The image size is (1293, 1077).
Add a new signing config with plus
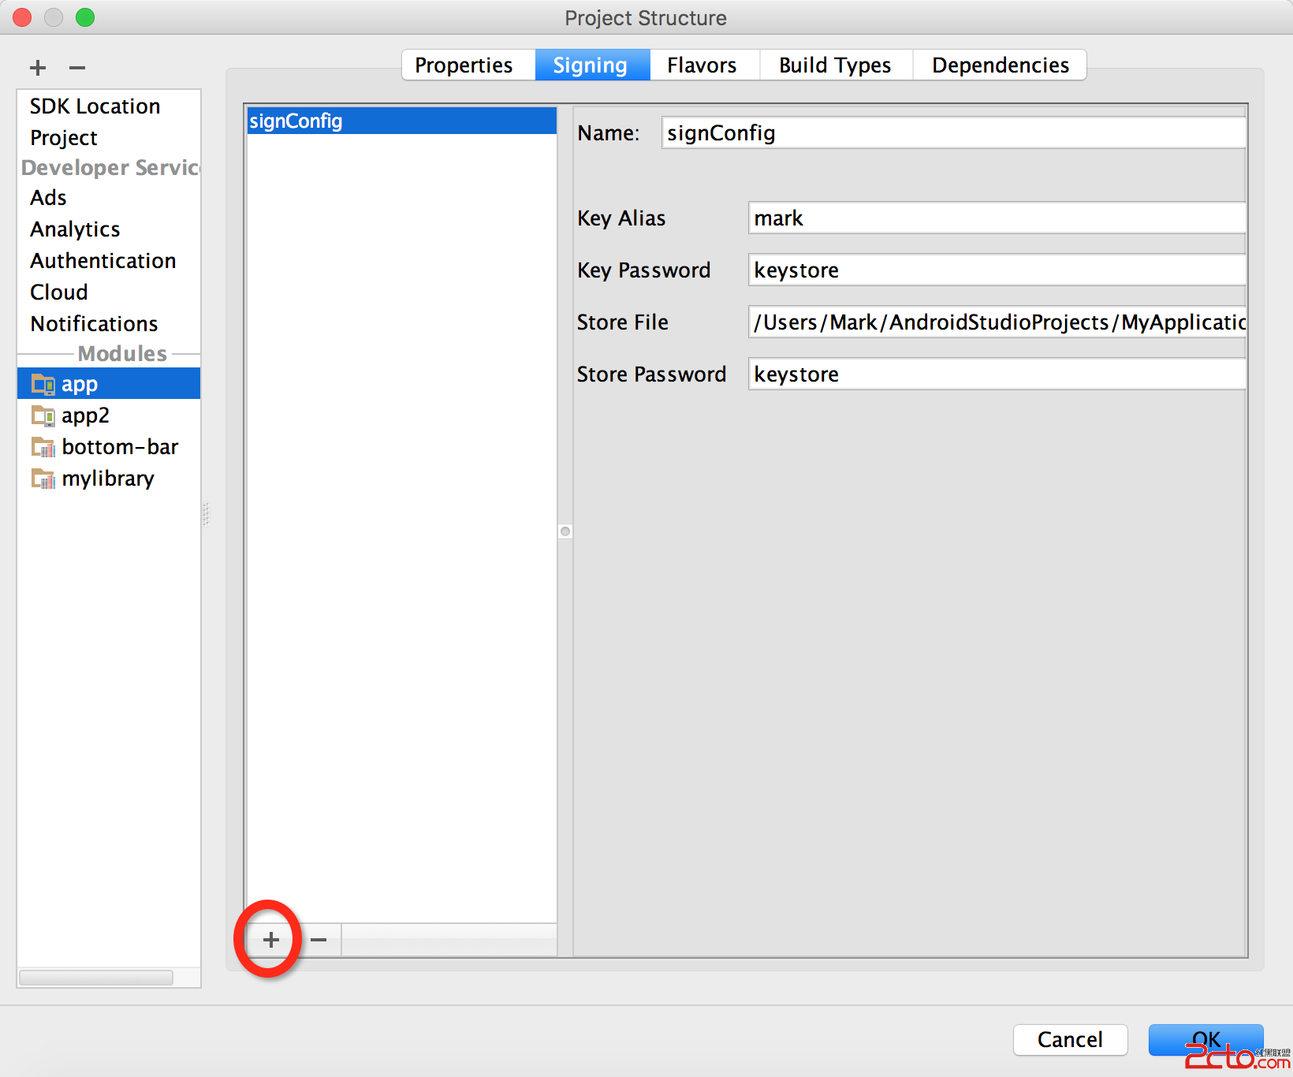[x=270, y=940]
